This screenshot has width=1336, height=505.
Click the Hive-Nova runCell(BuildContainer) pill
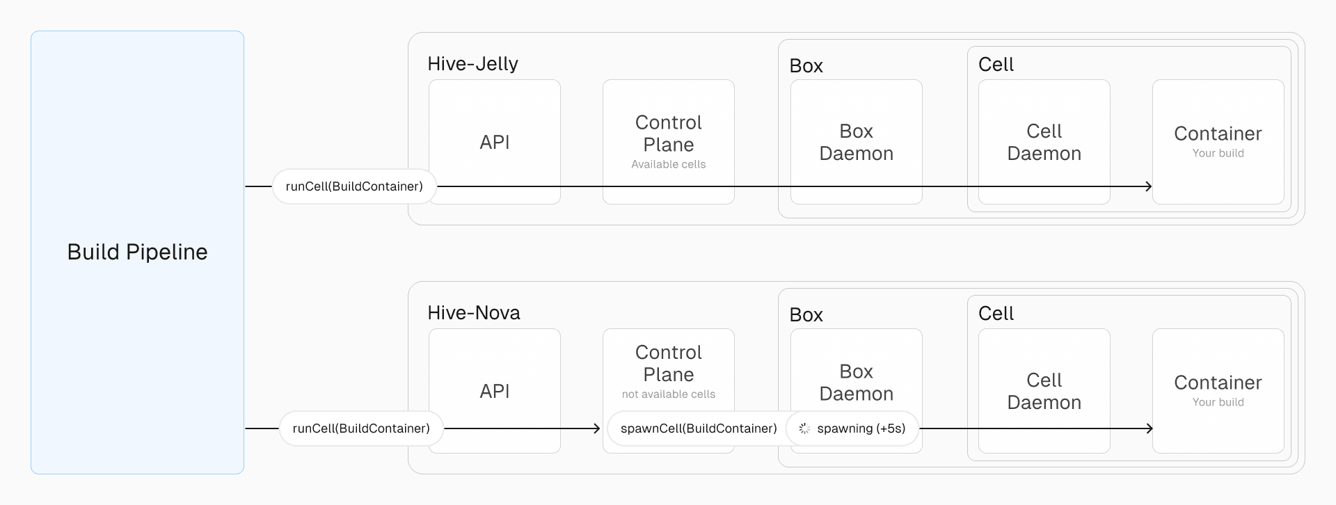(361, 428)
